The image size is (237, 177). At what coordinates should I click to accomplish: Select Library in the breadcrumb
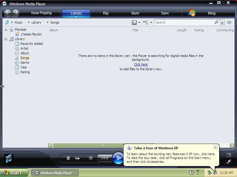[36, 22]
